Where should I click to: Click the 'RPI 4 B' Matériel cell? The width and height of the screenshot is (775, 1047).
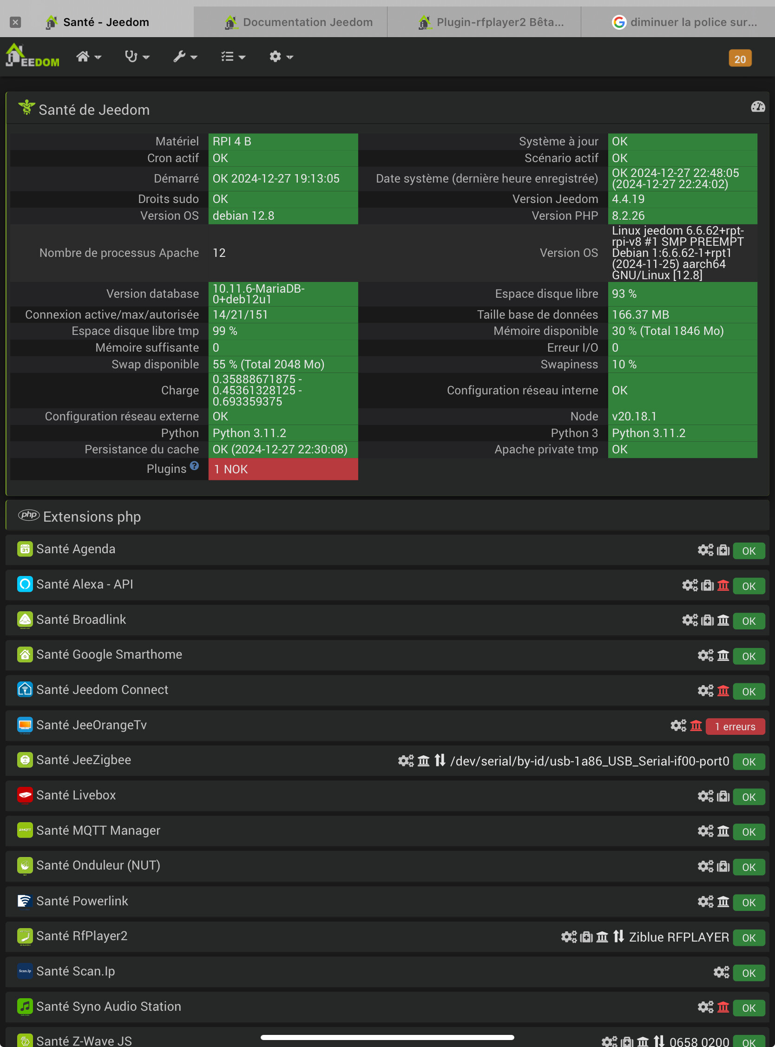coord(283,141)
